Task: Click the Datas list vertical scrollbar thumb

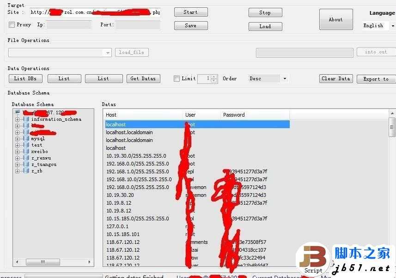Action: 392,127
